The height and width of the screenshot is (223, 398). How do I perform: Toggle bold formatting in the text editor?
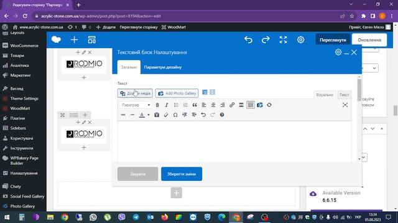[x=157, y=105]
